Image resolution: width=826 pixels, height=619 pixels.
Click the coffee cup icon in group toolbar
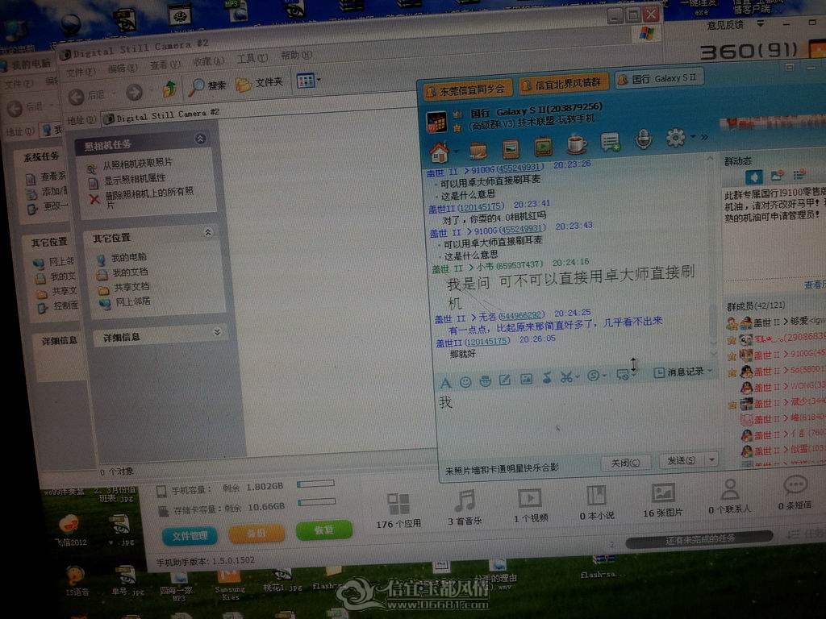[576, 143]
